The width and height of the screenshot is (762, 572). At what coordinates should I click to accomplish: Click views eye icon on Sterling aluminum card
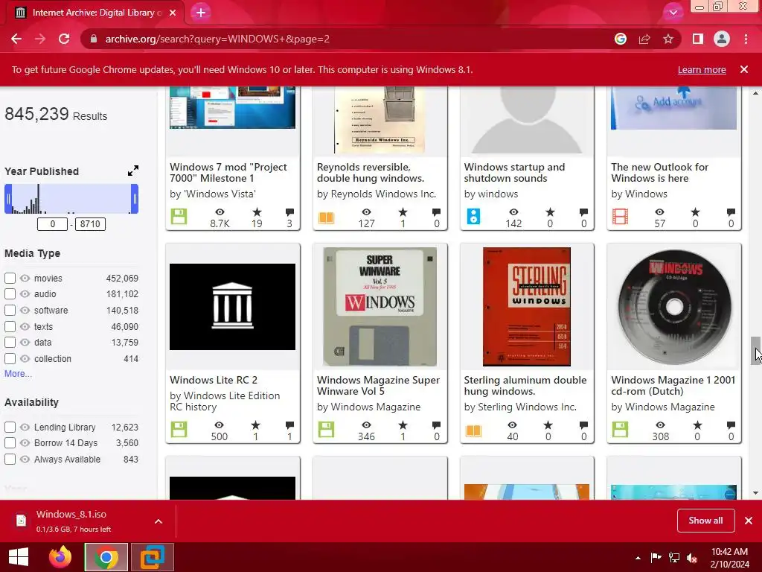coord(512,425)
